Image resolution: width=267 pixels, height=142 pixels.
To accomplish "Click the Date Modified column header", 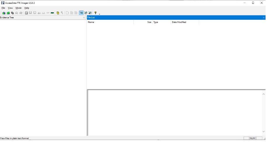I will [185, 22].
